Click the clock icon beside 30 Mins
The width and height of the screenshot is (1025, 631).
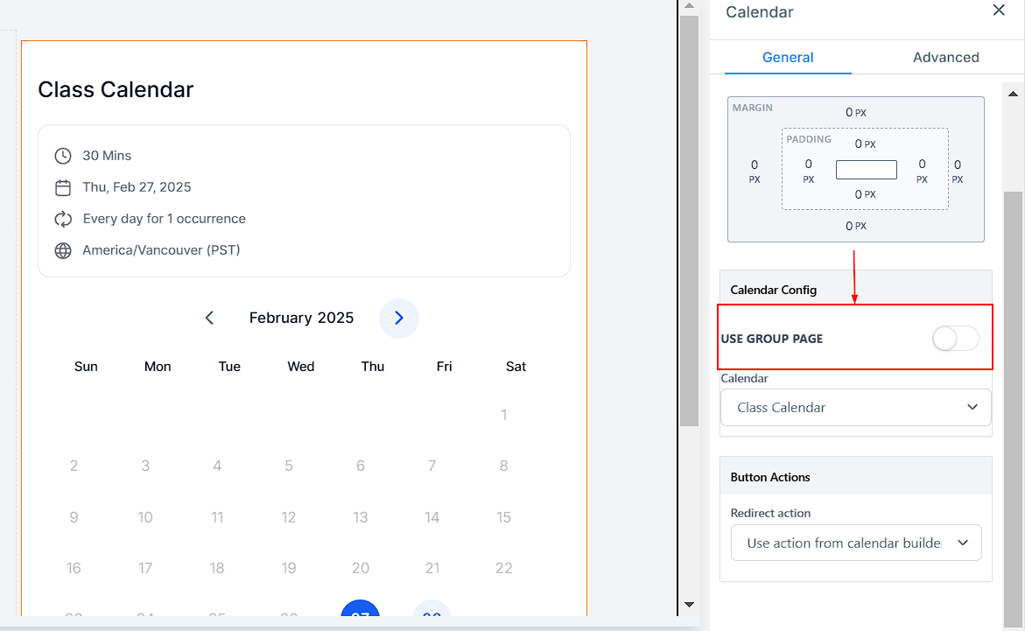[x=63, y=156]
